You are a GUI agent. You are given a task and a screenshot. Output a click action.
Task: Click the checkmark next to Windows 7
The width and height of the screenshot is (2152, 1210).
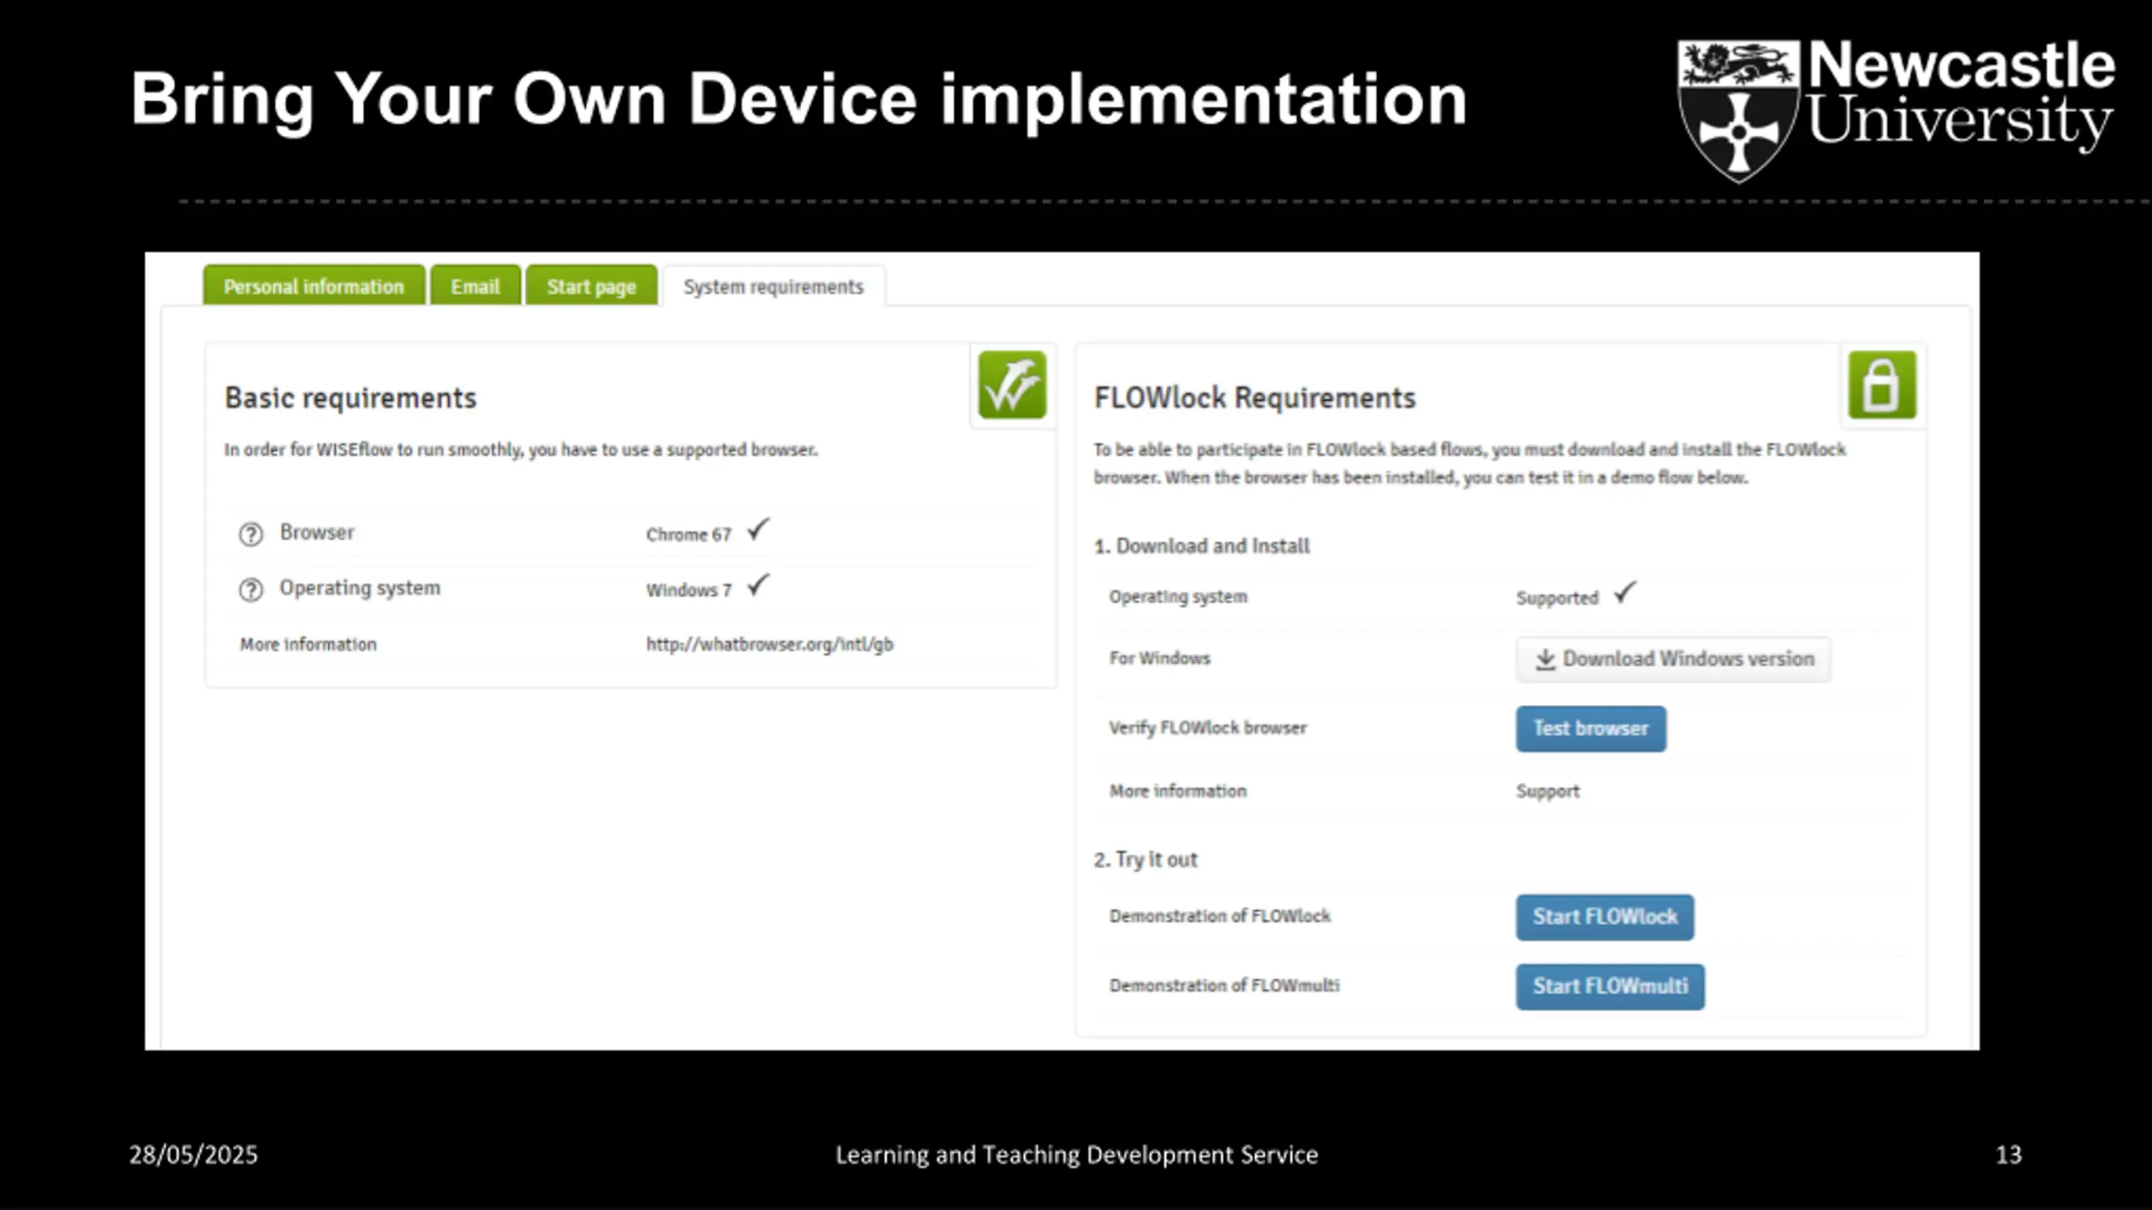(x=758, y=585)
